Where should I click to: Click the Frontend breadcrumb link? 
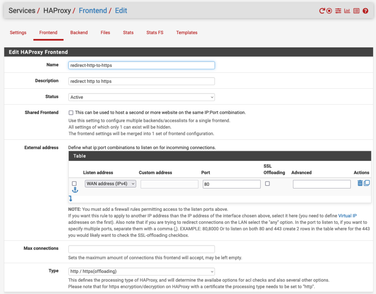pyautogui.click(x=93, y=11)
